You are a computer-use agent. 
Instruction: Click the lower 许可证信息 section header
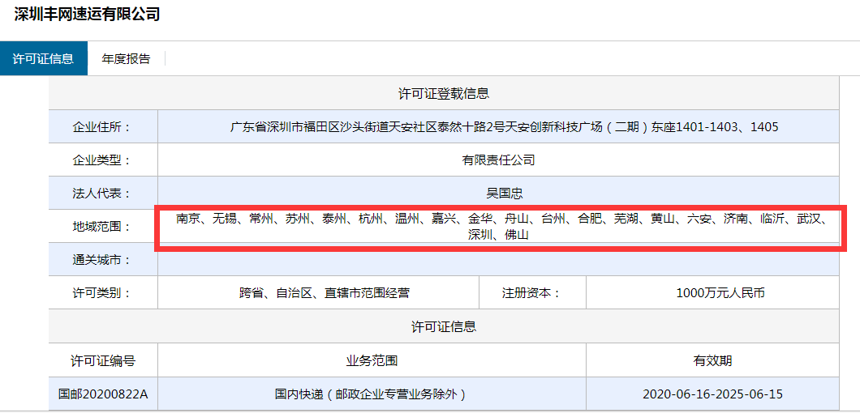[444, 326]
